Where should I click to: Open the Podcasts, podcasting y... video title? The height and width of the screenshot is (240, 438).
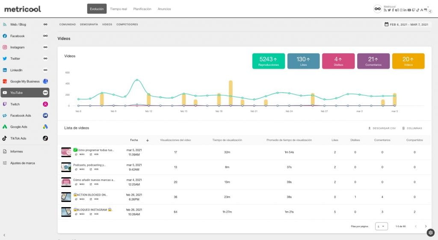89,165
